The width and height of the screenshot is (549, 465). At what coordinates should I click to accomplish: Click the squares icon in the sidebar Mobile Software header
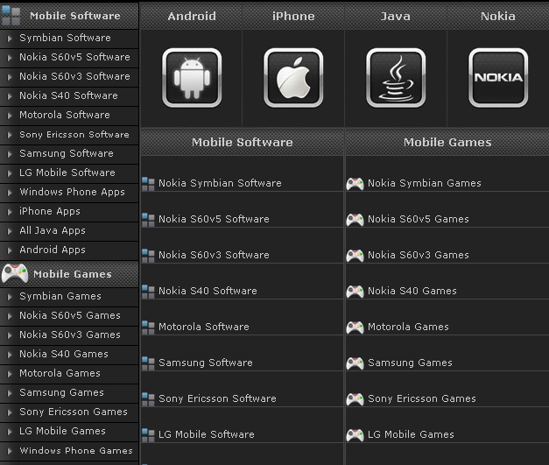pyautogui.click(x=11, y=15)
